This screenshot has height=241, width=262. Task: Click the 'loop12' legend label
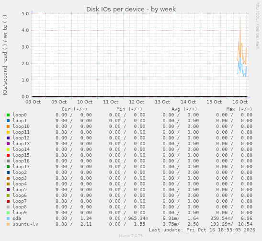[x=21, y=138]
